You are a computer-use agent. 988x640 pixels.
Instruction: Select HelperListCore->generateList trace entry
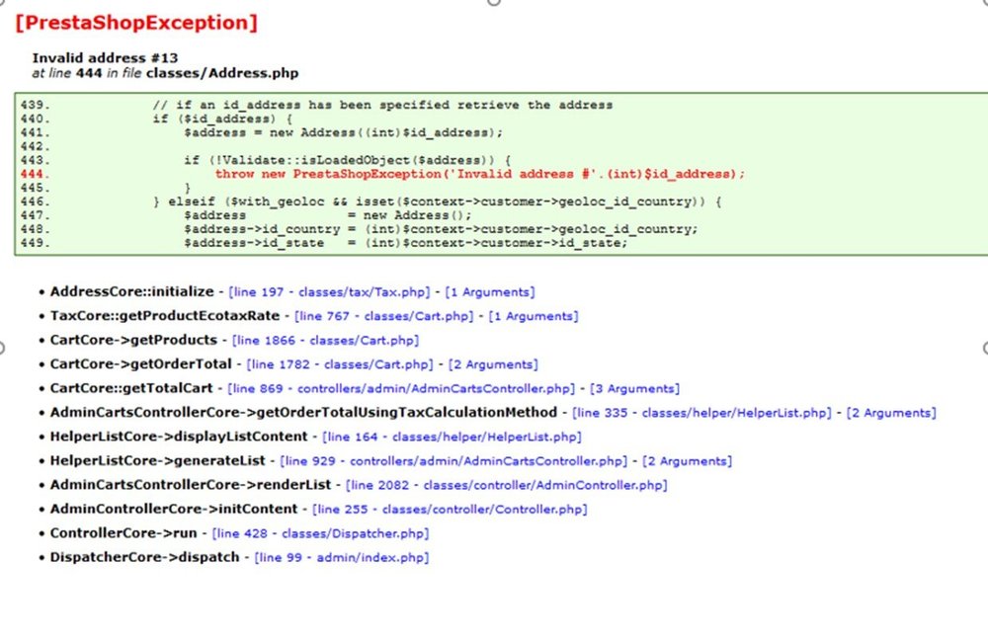point(157,460)
